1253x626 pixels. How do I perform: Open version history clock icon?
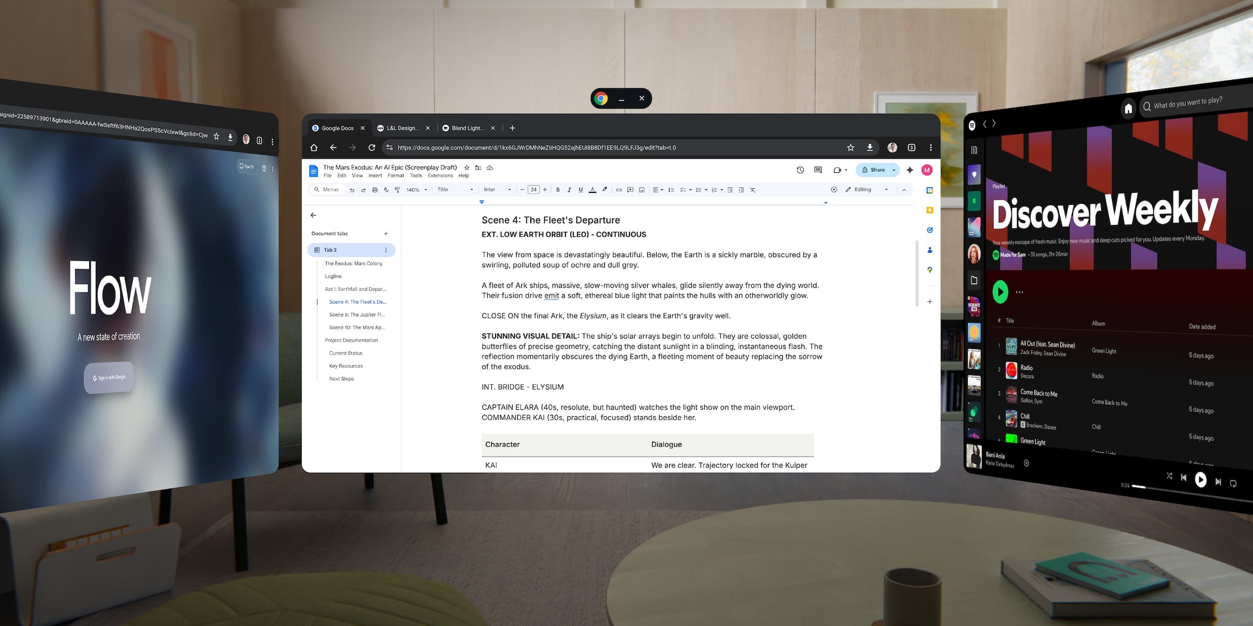click(x=800, y=170)
